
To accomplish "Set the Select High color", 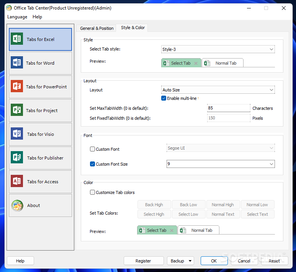I will 154,214.
